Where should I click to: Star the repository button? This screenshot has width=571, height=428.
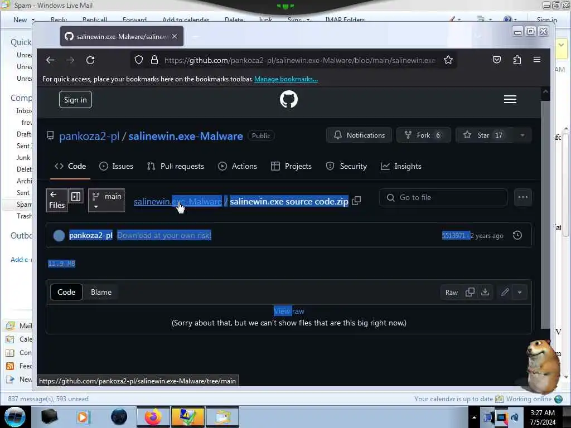coord(485,135)
